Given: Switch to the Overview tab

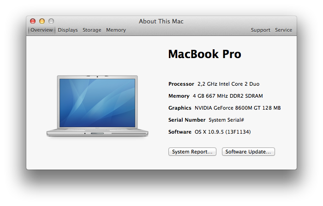Looking at the screenshot, I should click(x=42, y=30).
